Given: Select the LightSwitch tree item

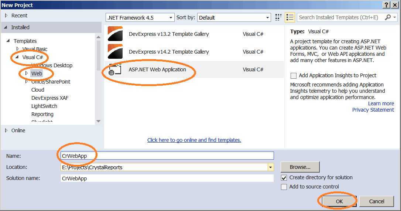Looking at the screenshot, I should coord(44,106).
